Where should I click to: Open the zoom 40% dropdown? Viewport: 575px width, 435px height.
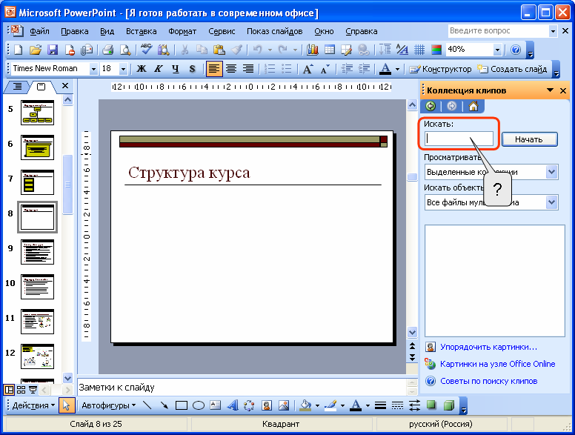pos(497,50)
